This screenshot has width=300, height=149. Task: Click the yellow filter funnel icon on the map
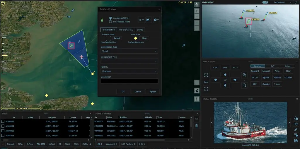tap(3, 4)
